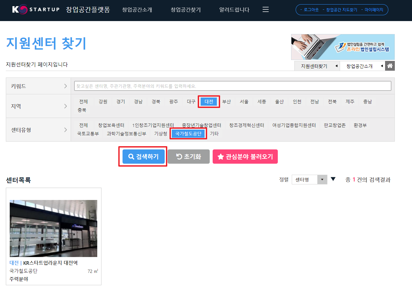Select region 부산
412x293 pixels.
[x=227, y=101]
